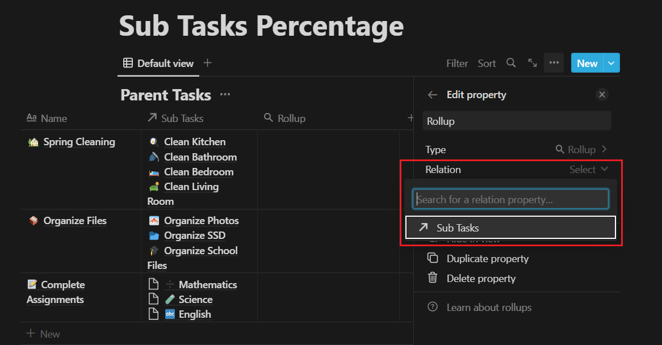Click the Duplicate property icon
Screen dimensions: 662x345
click(x=433, y=258)
